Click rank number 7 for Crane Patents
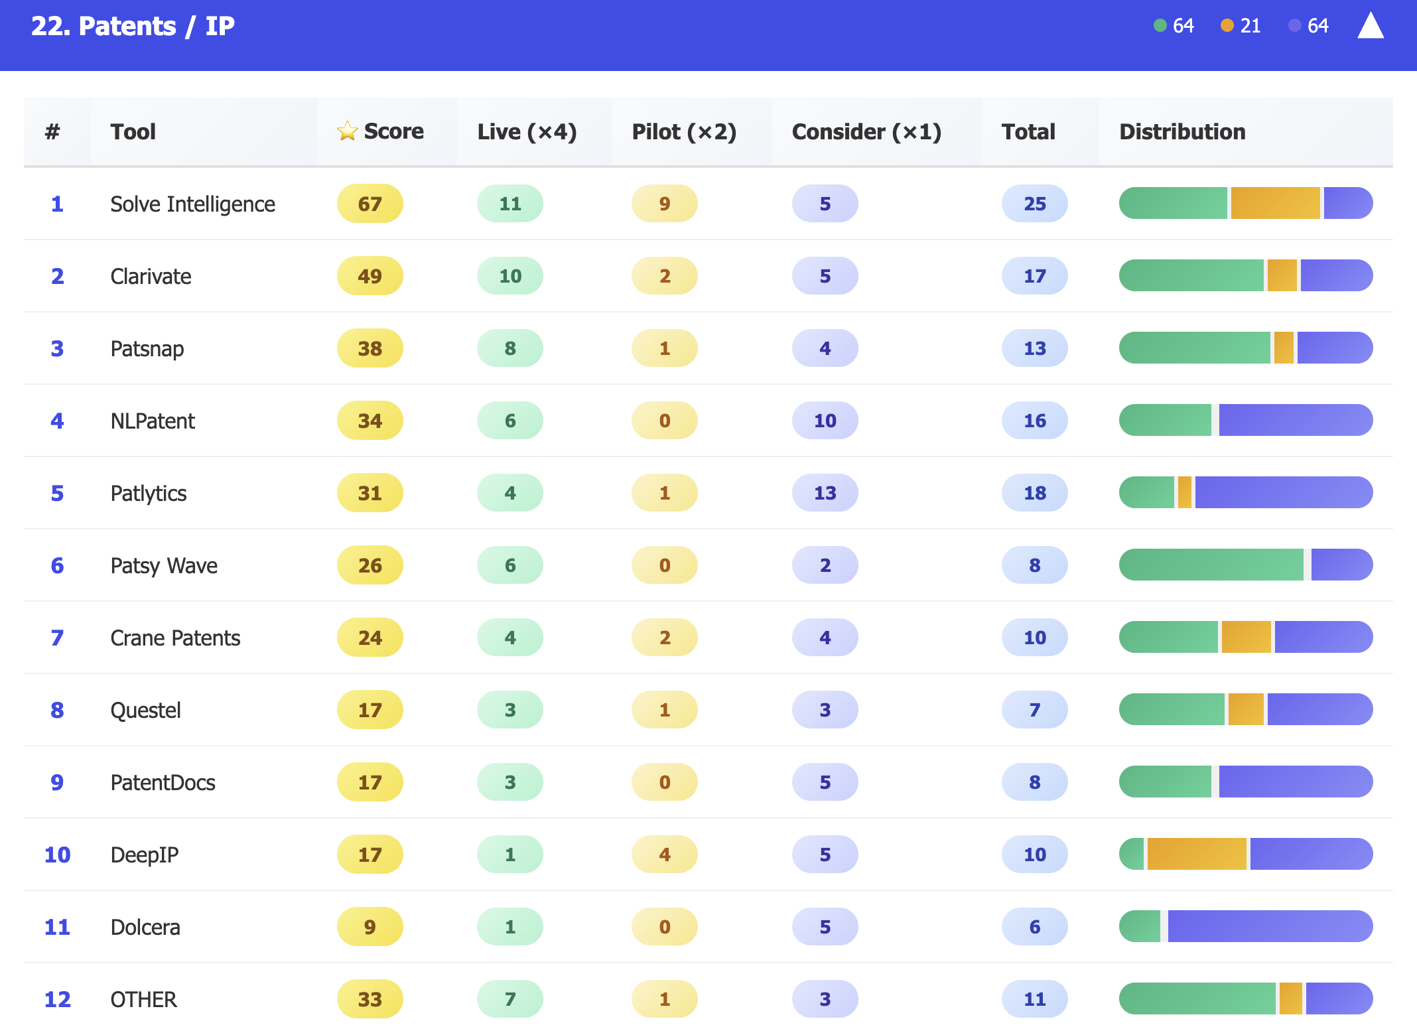Screen dimensions: 1417x1031 point(57,638)
